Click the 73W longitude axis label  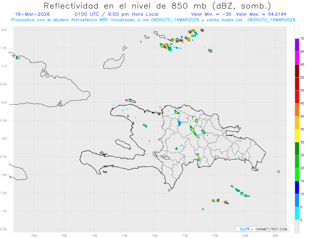124,235
